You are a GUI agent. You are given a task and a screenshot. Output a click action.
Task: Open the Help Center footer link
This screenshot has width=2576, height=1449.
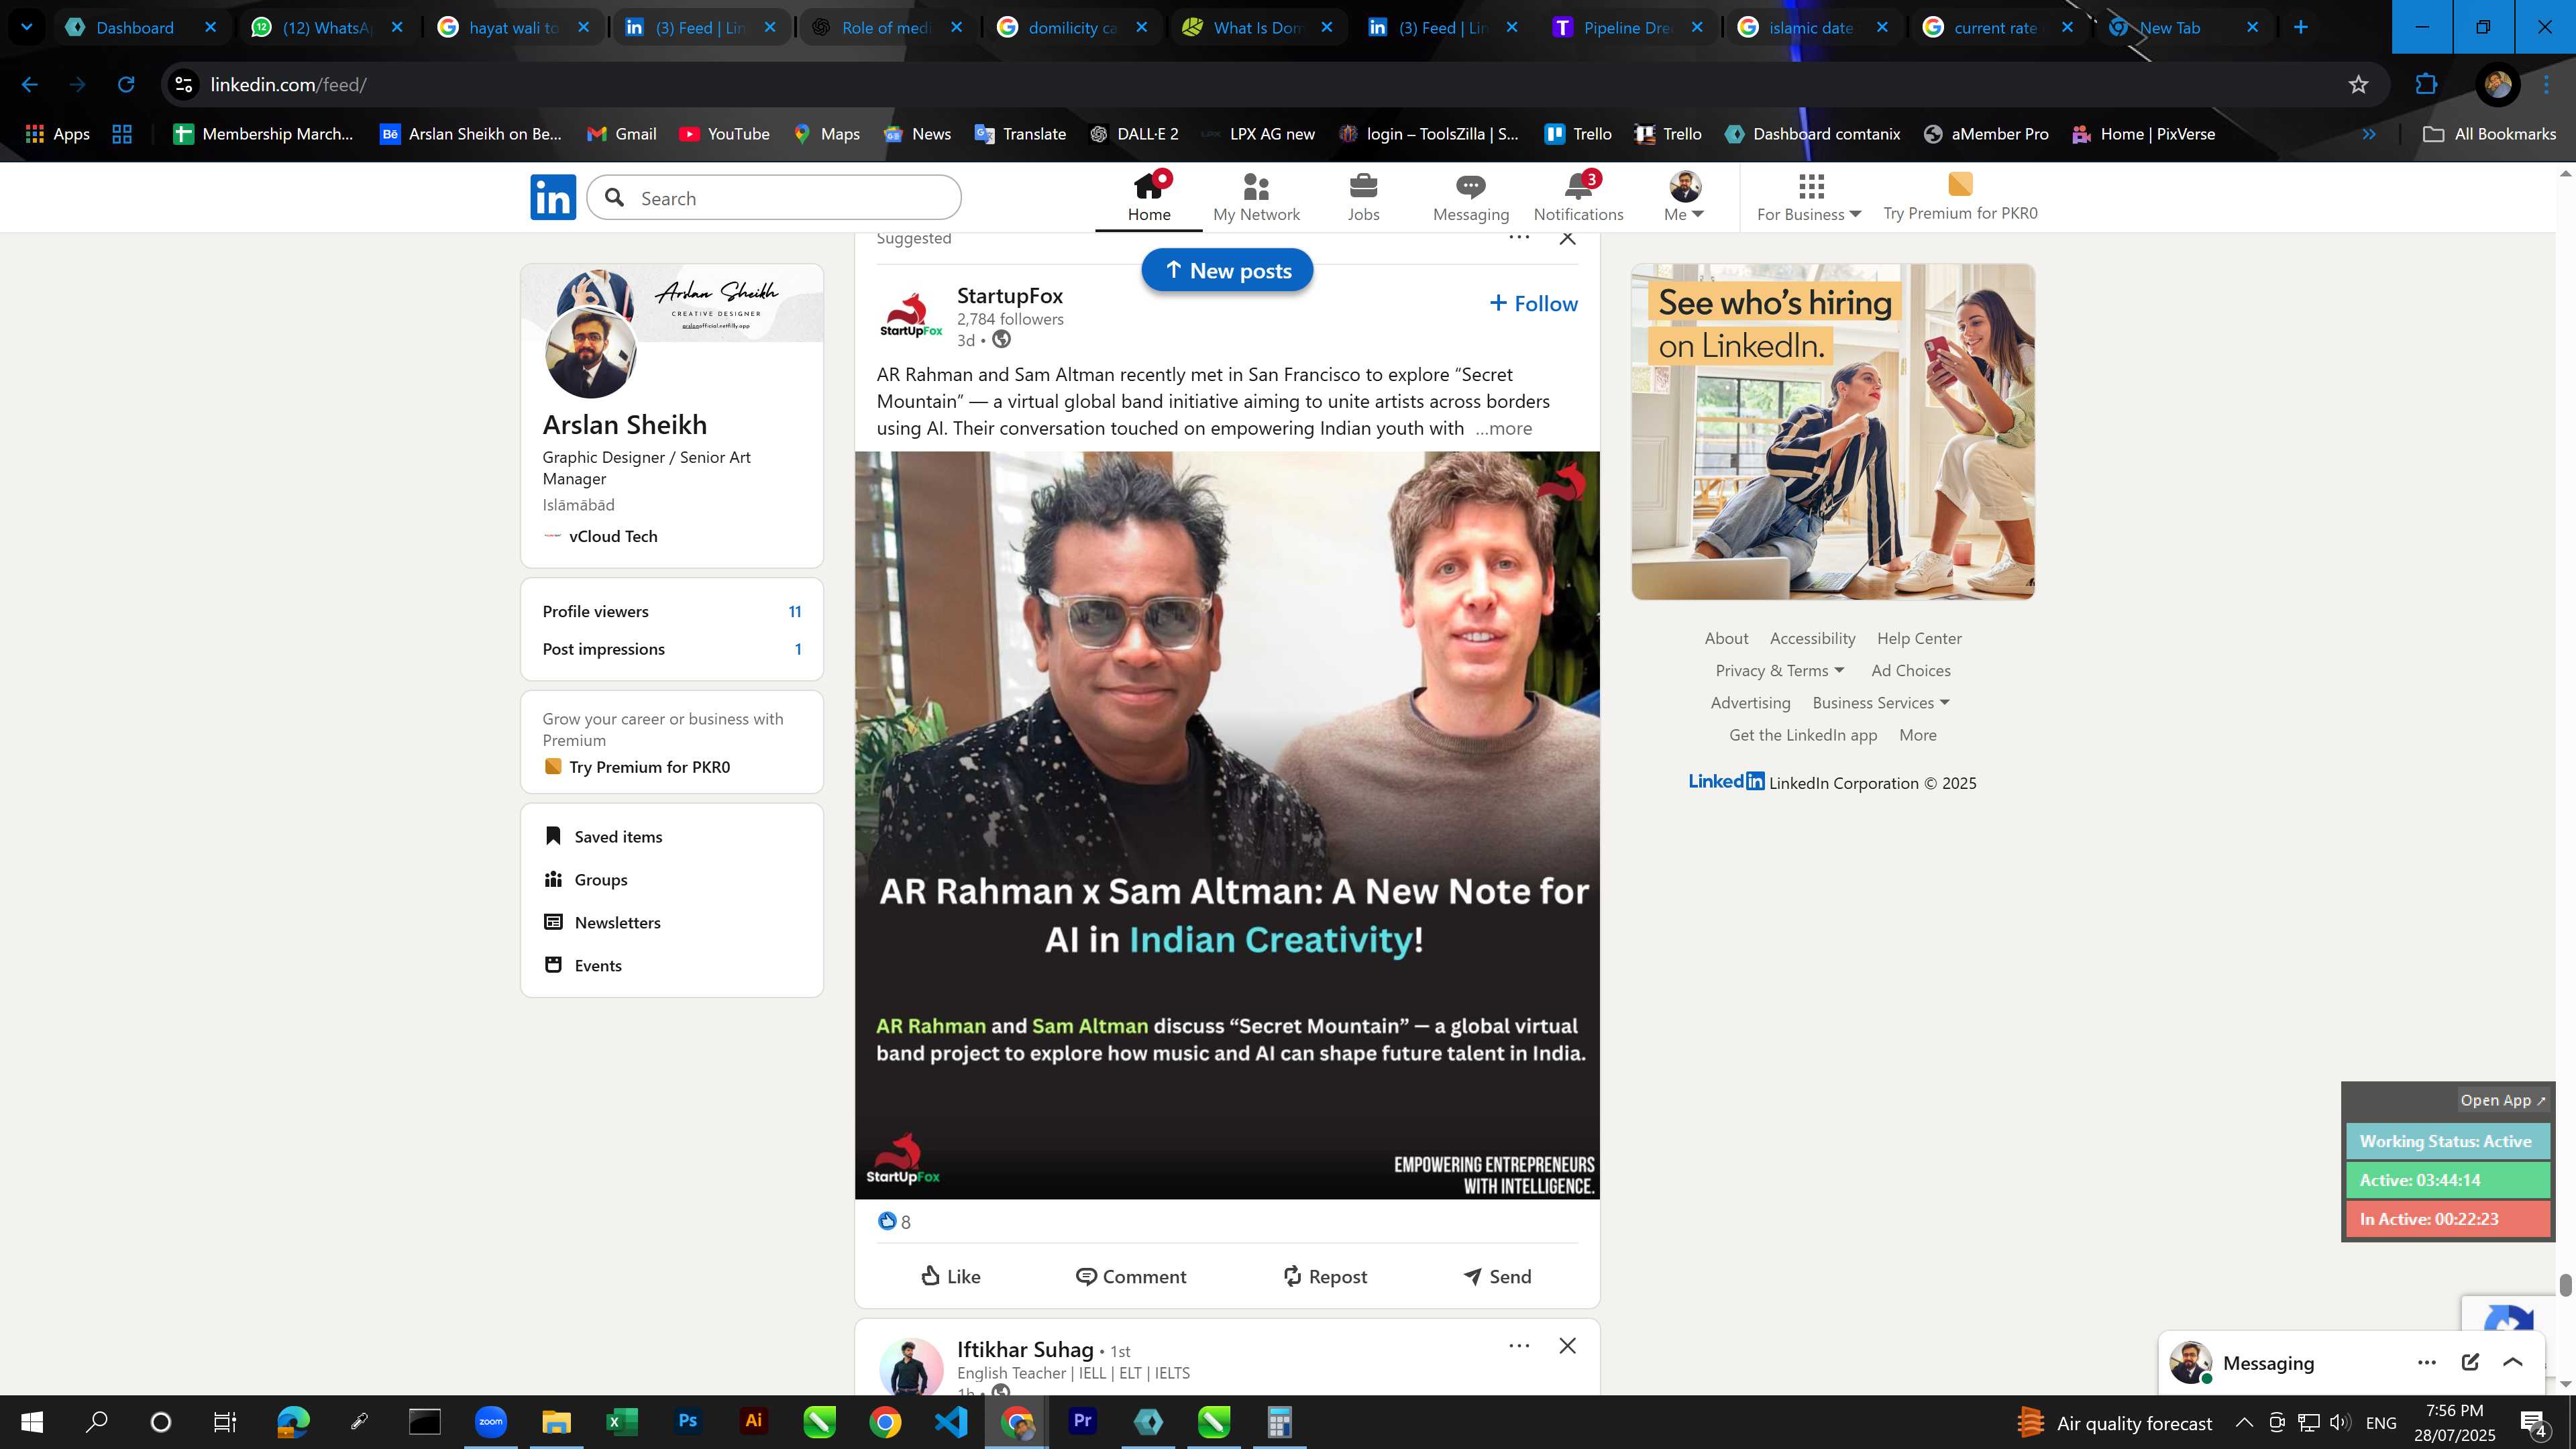pos(1919,638)
